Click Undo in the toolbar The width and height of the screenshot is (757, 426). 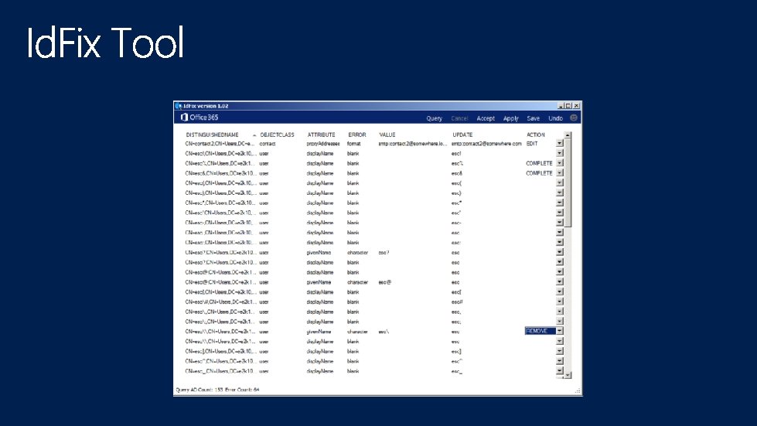click(556, 118)
